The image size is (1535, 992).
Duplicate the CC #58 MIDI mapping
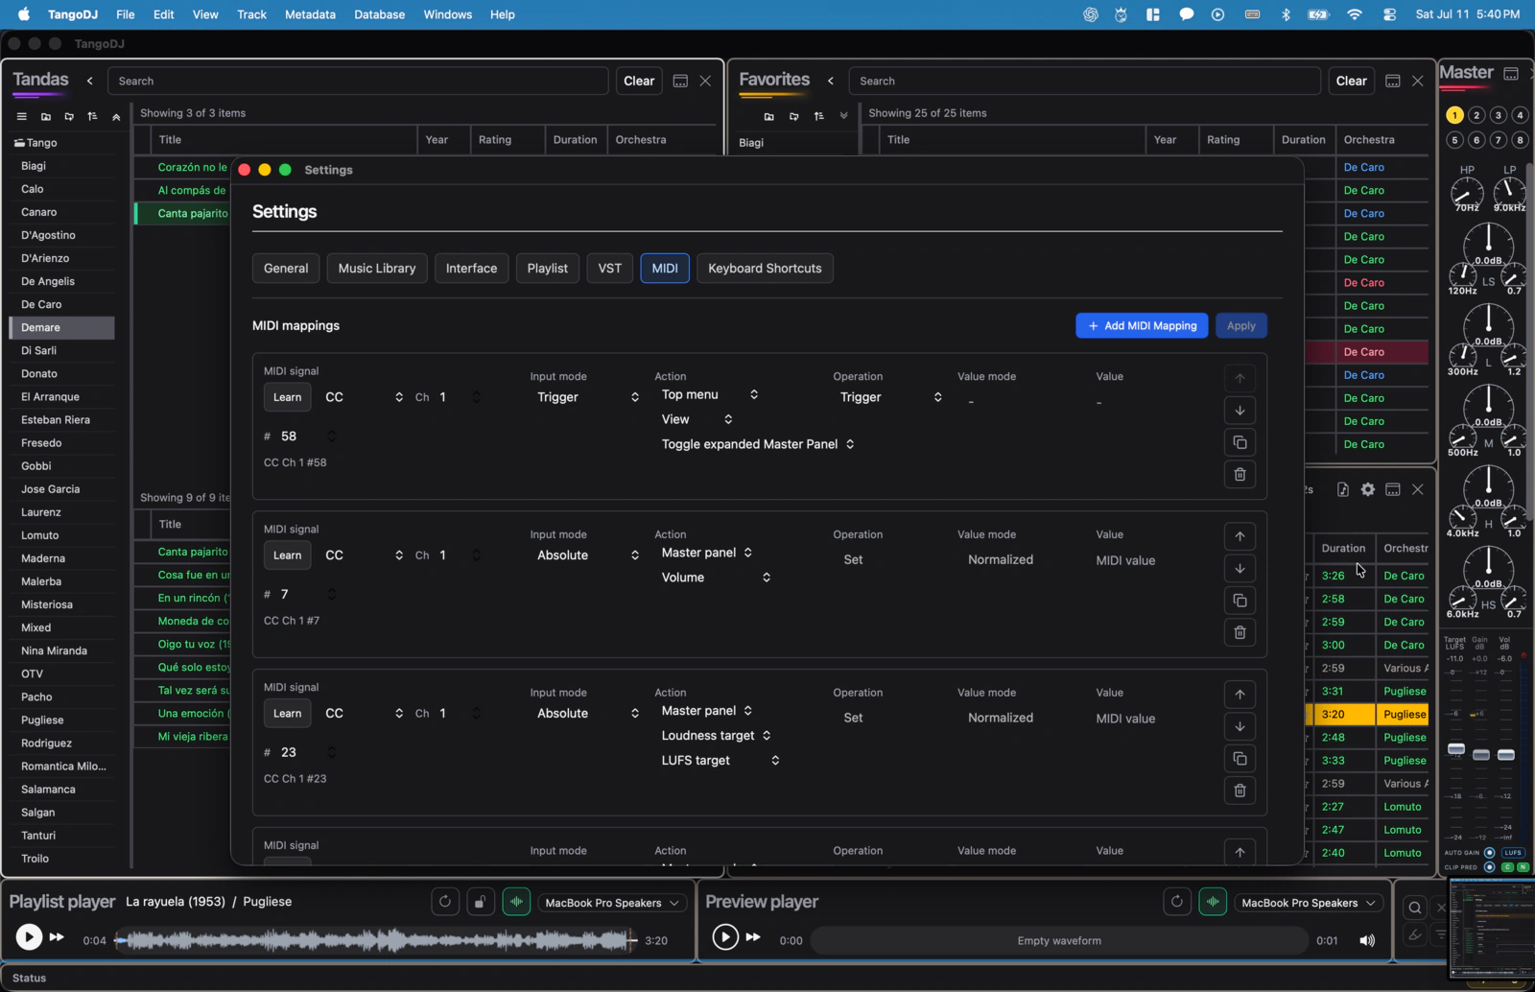click(1240, 442)
